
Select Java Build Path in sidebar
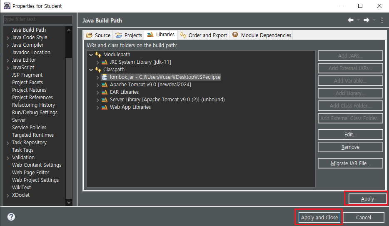[x=29, y=30]
